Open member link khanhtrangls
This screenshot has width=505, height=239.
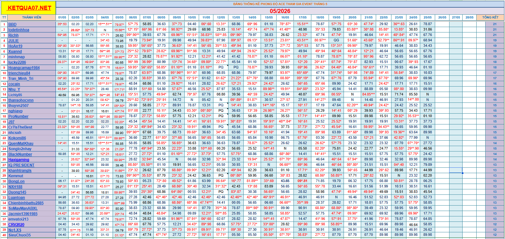pos(20,171)
